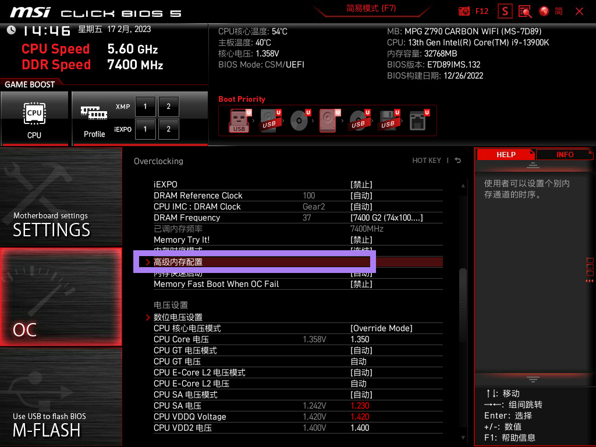Edit CPU E-Core L2 电压 value
596x447 pixels.
point(359,384)
